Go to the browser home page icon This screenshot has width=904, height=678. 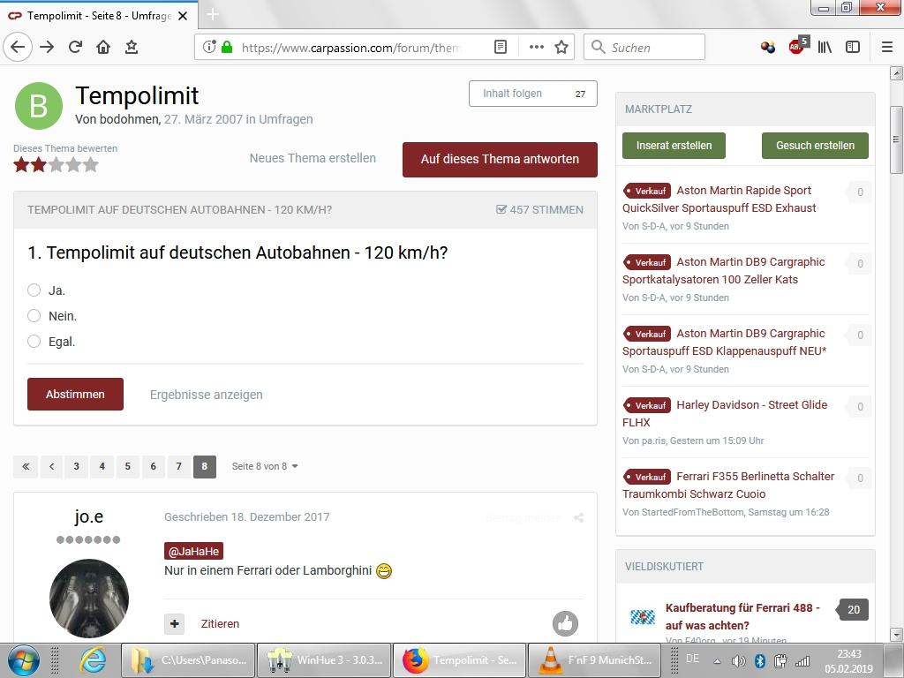103,48
